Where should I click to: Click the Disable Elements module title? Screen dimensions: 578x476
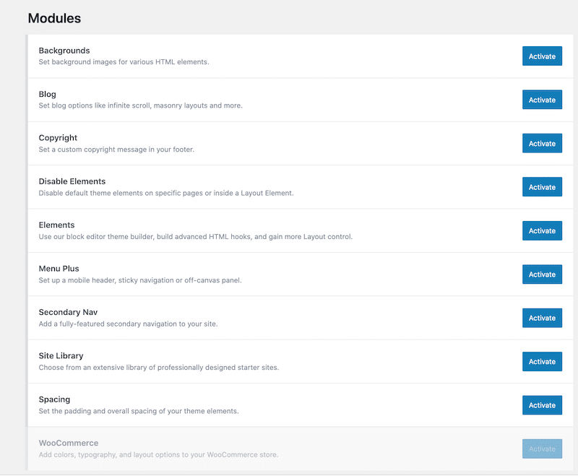[x=72, y=181]
